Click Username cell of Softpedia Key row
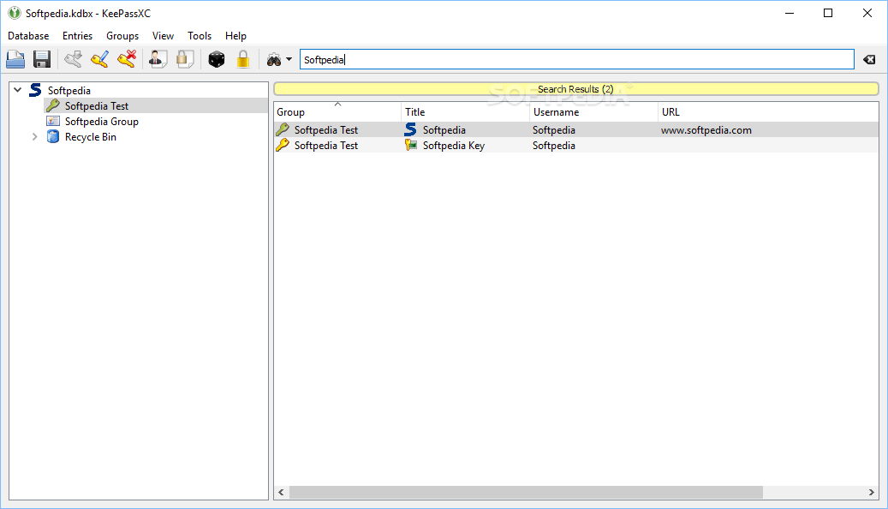The image size is (888, 509). [554, 146]
